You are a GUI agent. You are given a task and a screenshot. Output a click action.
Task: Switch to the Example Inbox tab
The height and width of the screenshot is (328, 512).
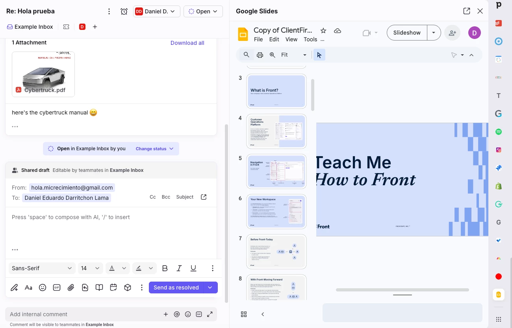[30, 27]
